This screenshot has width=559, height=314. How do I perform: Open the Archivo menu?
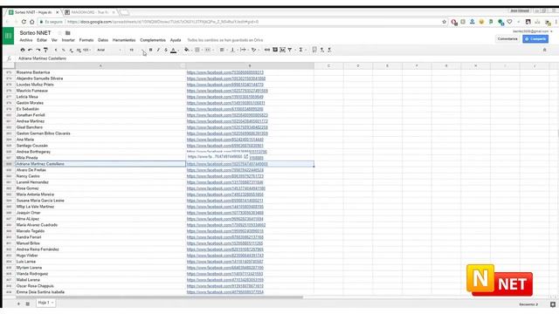[26, 40]
